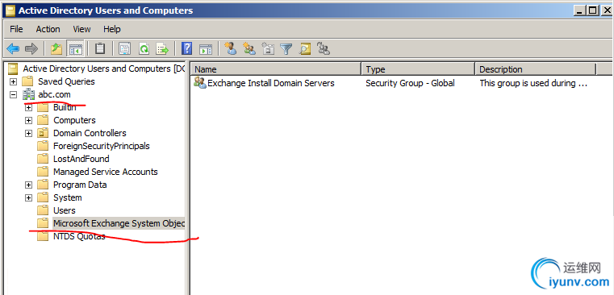Expand the Computers container
The height and width of the screenshot is (295, 614).
(28, 121)
